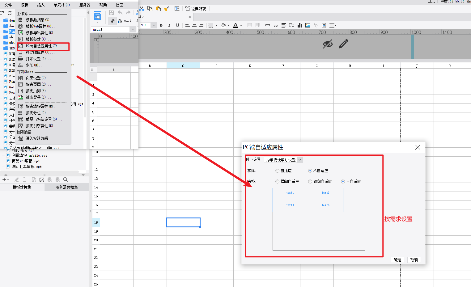The image size is (471, 287).
Task: Click the format painter brush icon
Action: tap(166, 9)
